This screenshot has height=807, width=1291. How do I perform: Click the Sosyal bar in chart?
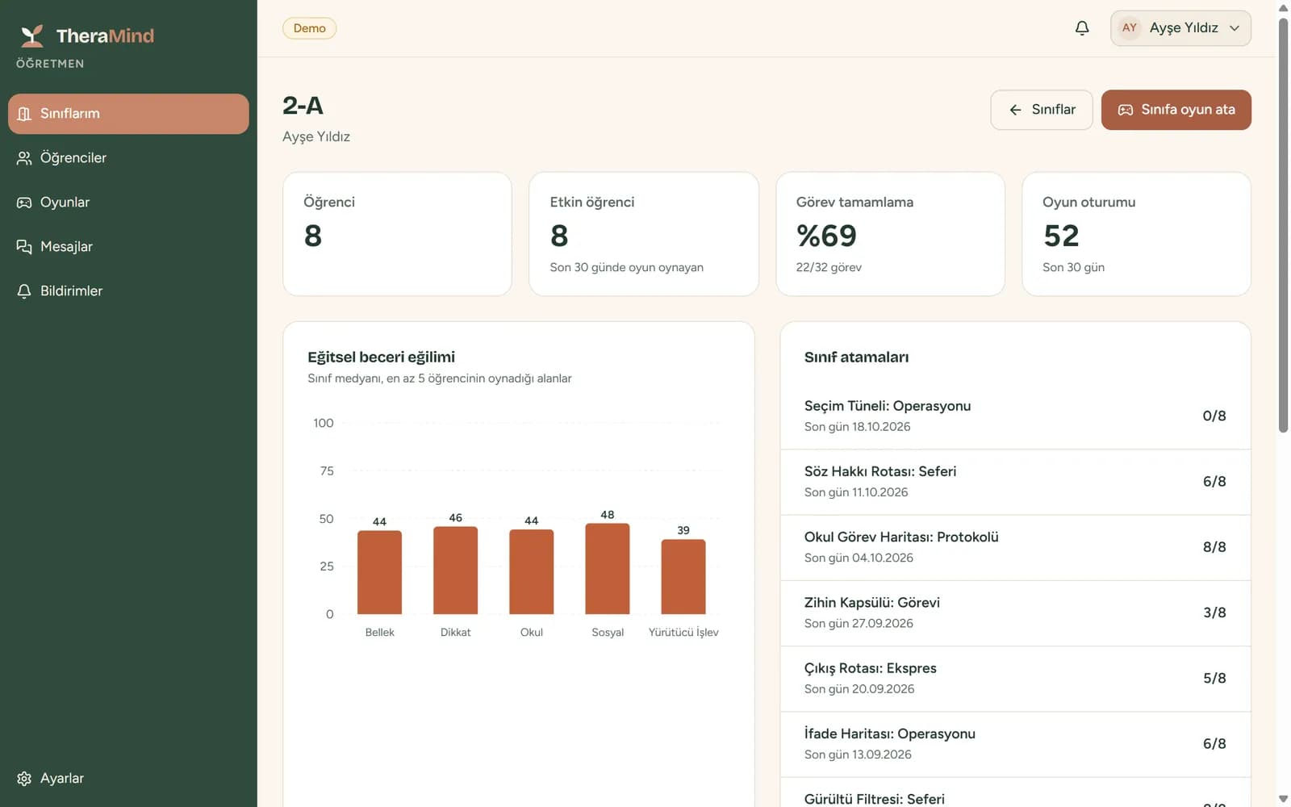[608, 569]
